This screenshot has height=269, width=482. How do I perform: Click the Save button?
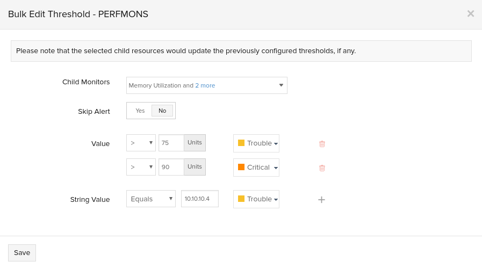coord(22,252)
